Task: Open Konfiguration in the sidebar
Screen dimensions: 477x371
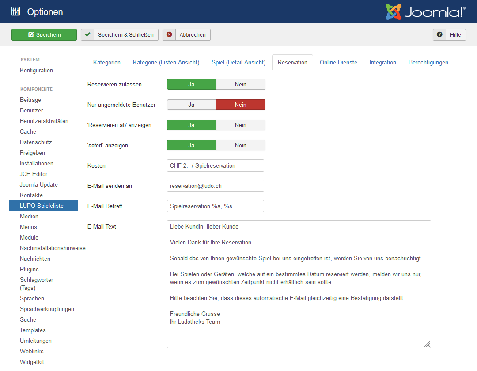Action: 37,70
